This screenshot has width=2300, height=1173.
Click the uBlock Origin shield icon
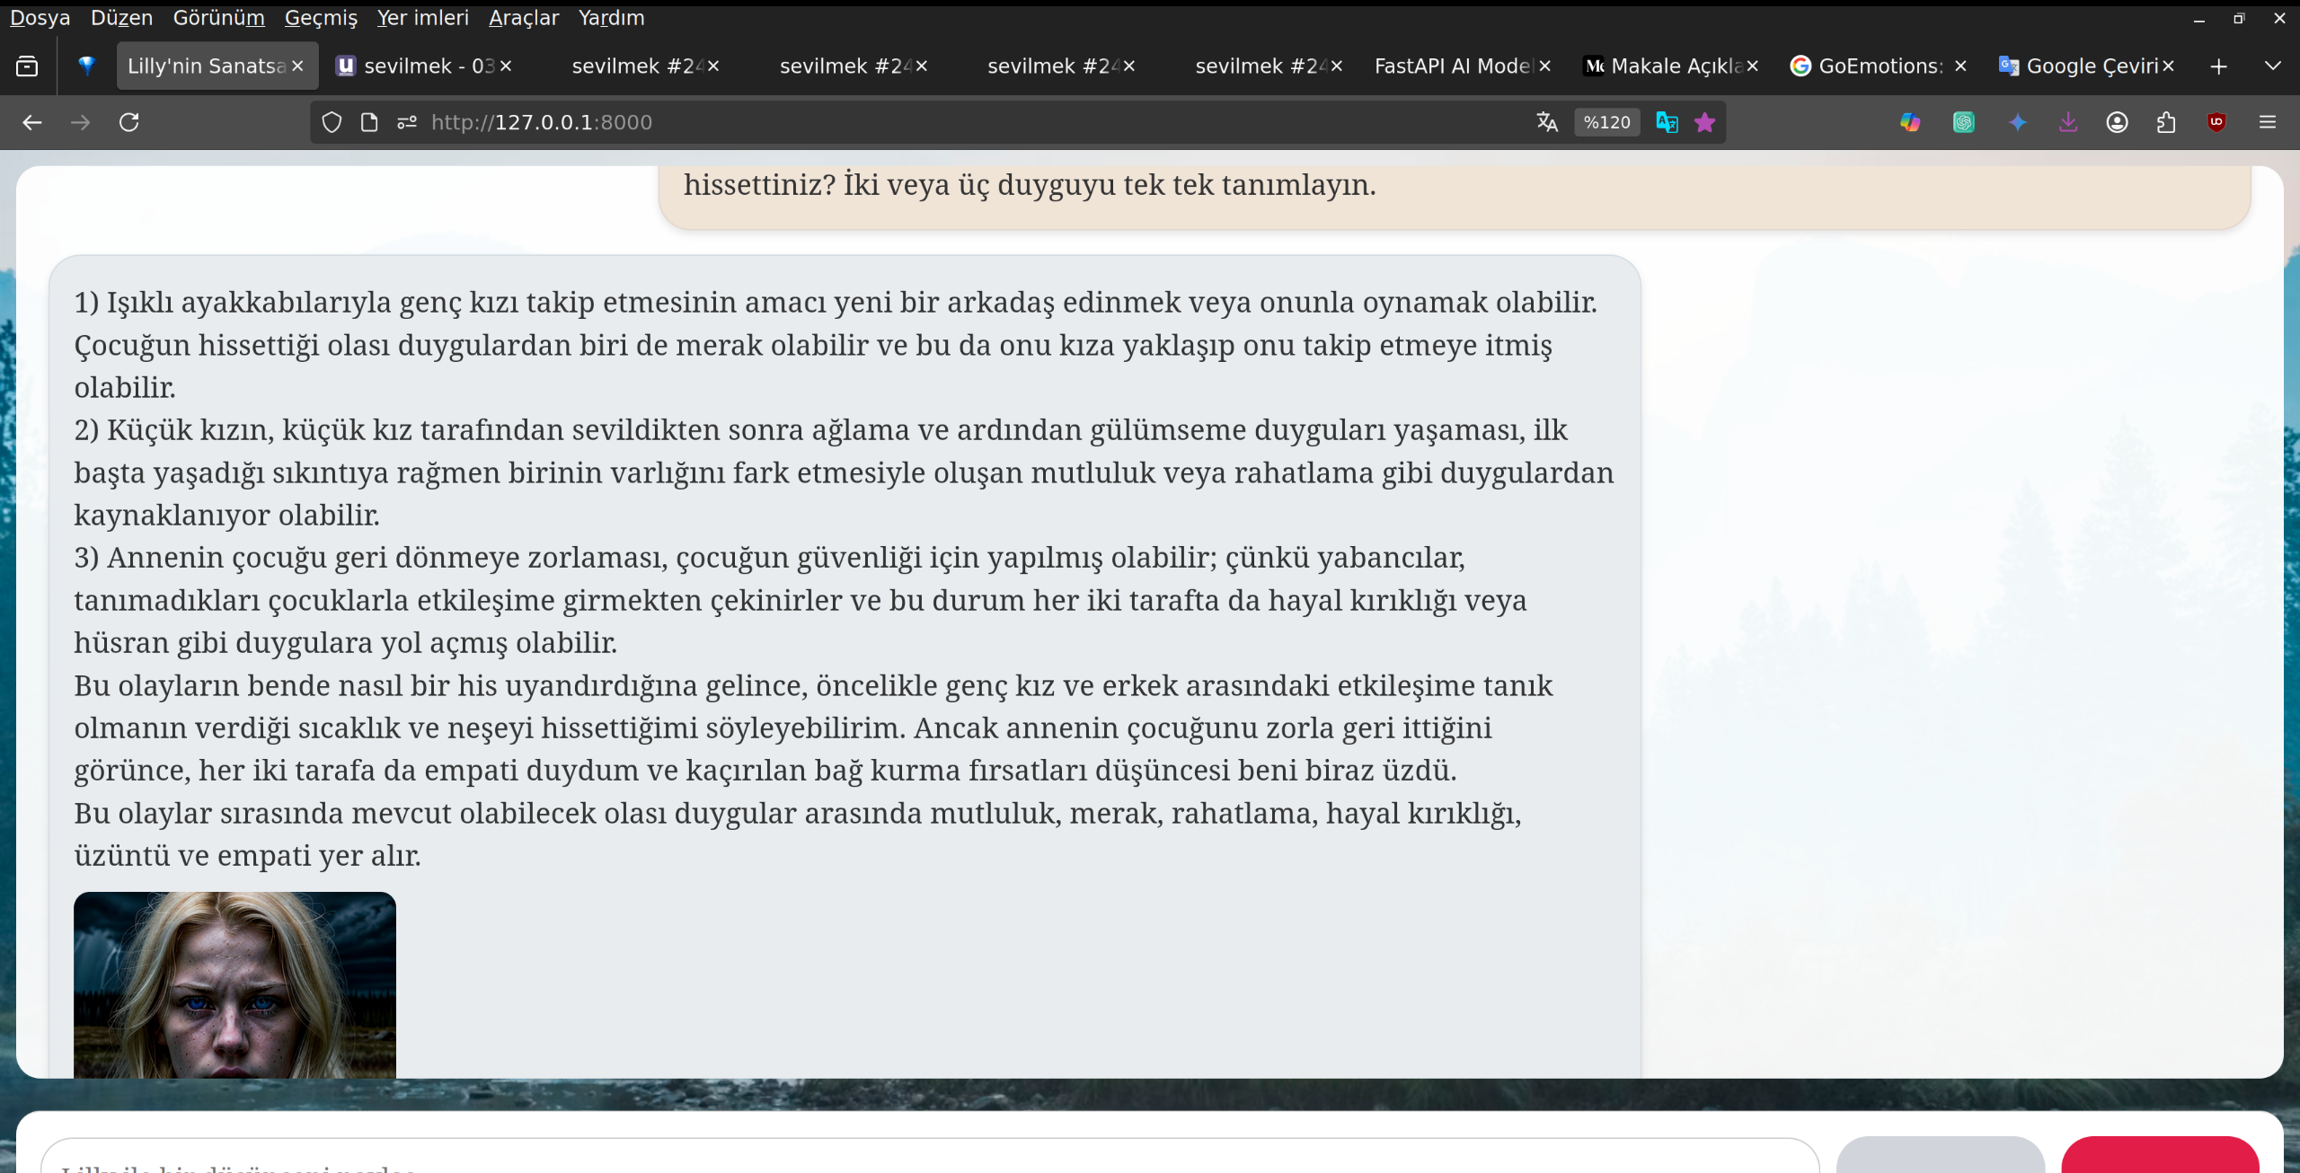2216,122
